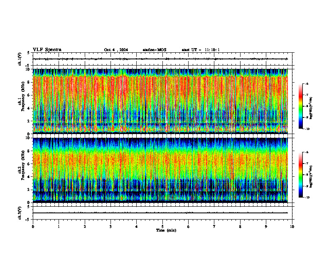
Task: Click time axis tick label "10"
Action: click(292, 227)
